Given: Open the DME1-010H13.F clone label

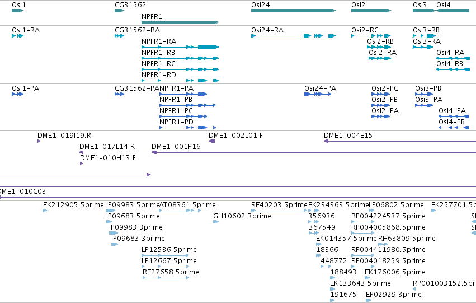Looking at the screenshot, I should point(108,158).
